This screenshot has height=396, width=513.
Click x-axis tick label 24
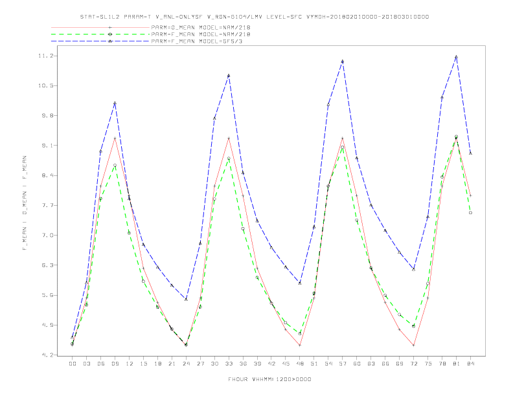tap(186, 364)
